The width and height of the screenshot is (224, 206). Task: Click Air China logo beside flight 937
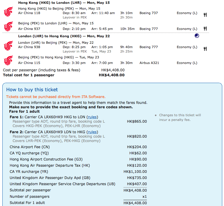tap(9, 26)
